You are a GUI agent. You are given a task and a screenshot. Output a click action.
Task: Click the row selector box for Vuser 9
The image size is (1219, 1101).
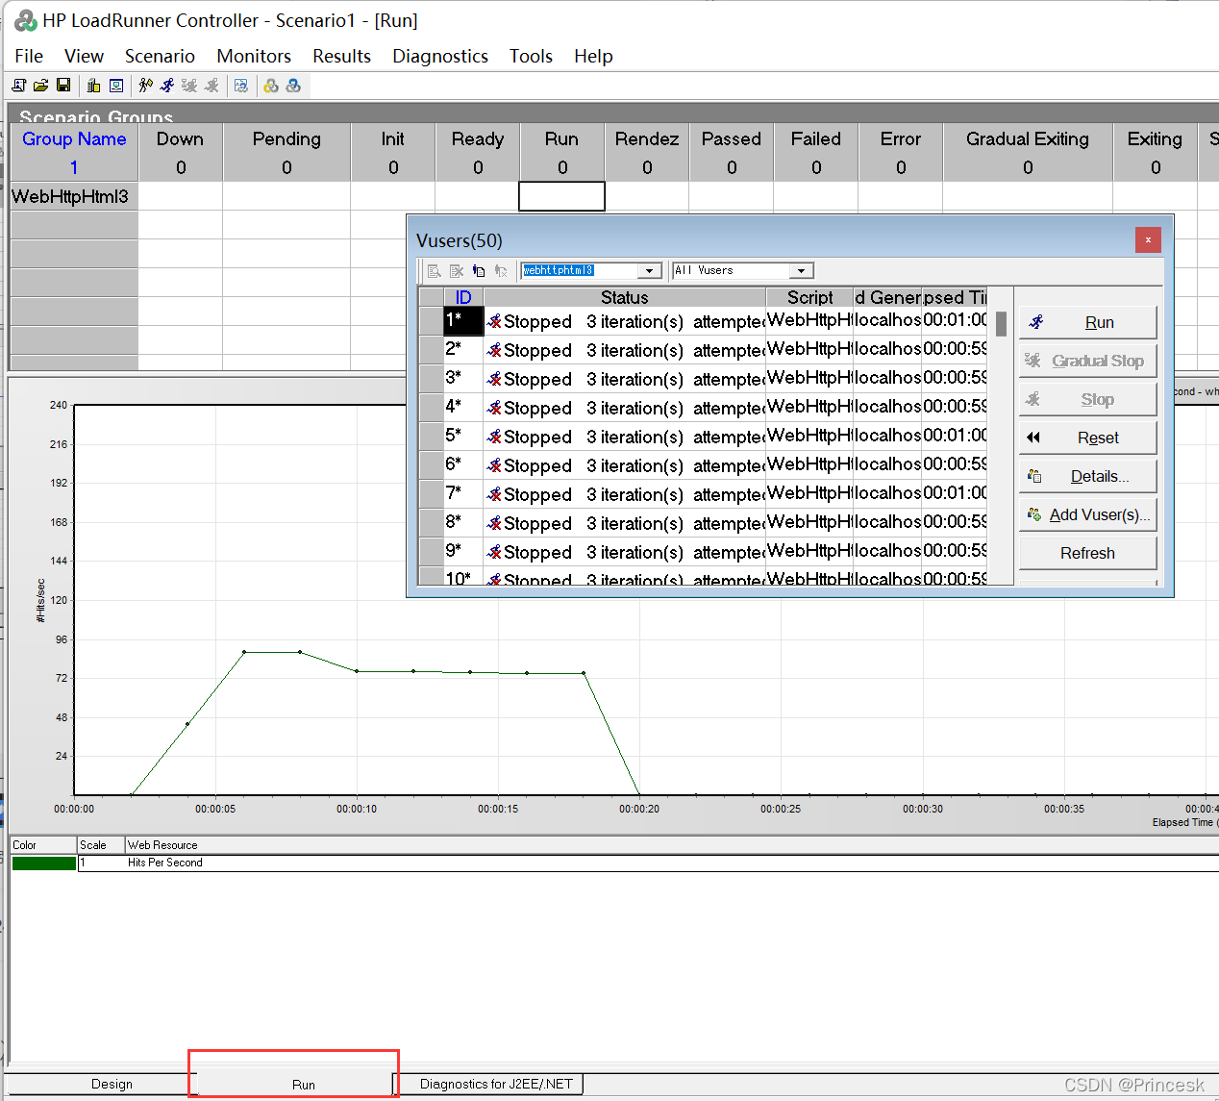(x=432, y=551)
